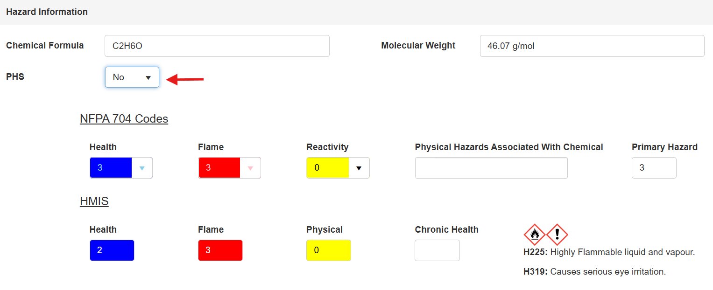Open the Reactivity rating dropdown
This screenshot has width=713, height=290.
[359, 167]
